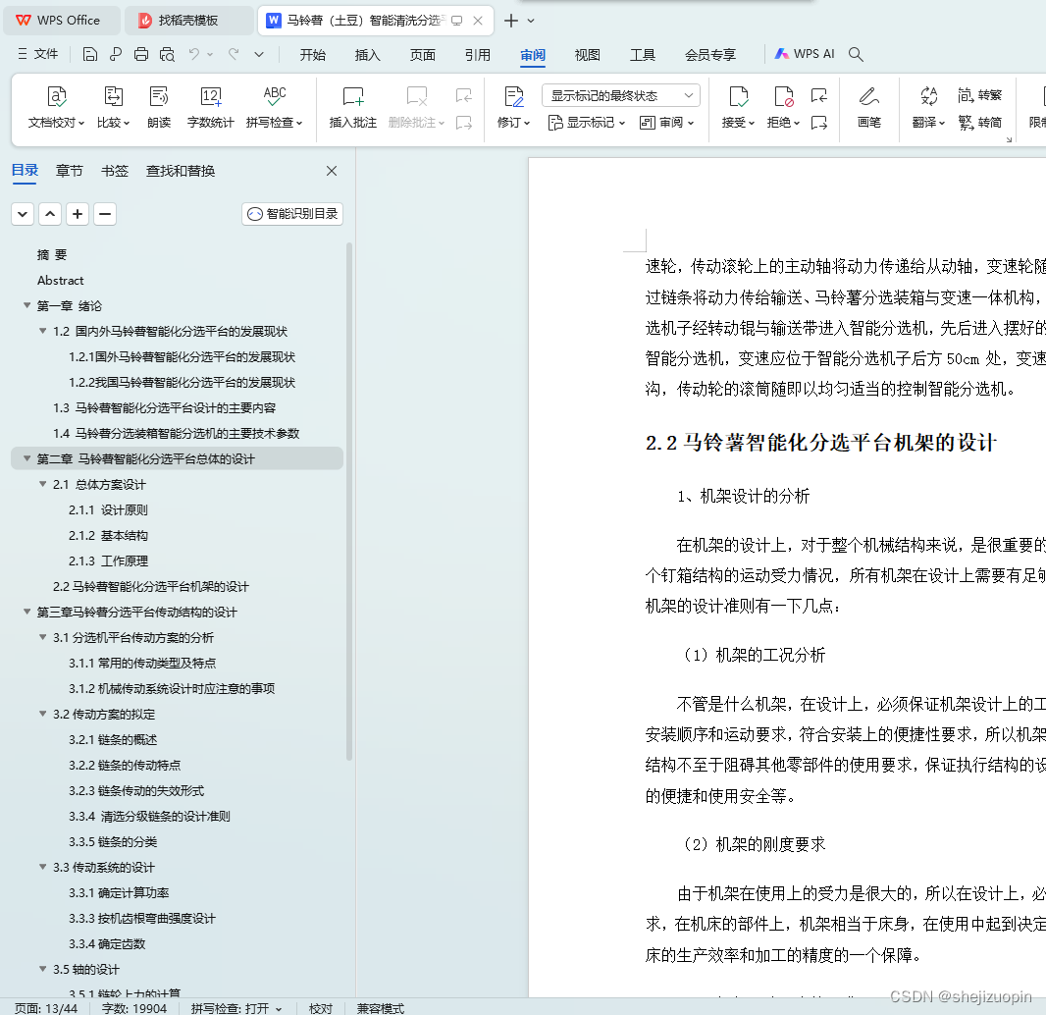Click the 拒绝 reject changes icon
Image resolution: width=1046 pixels, height=1015 pixels.
[784, 97]
